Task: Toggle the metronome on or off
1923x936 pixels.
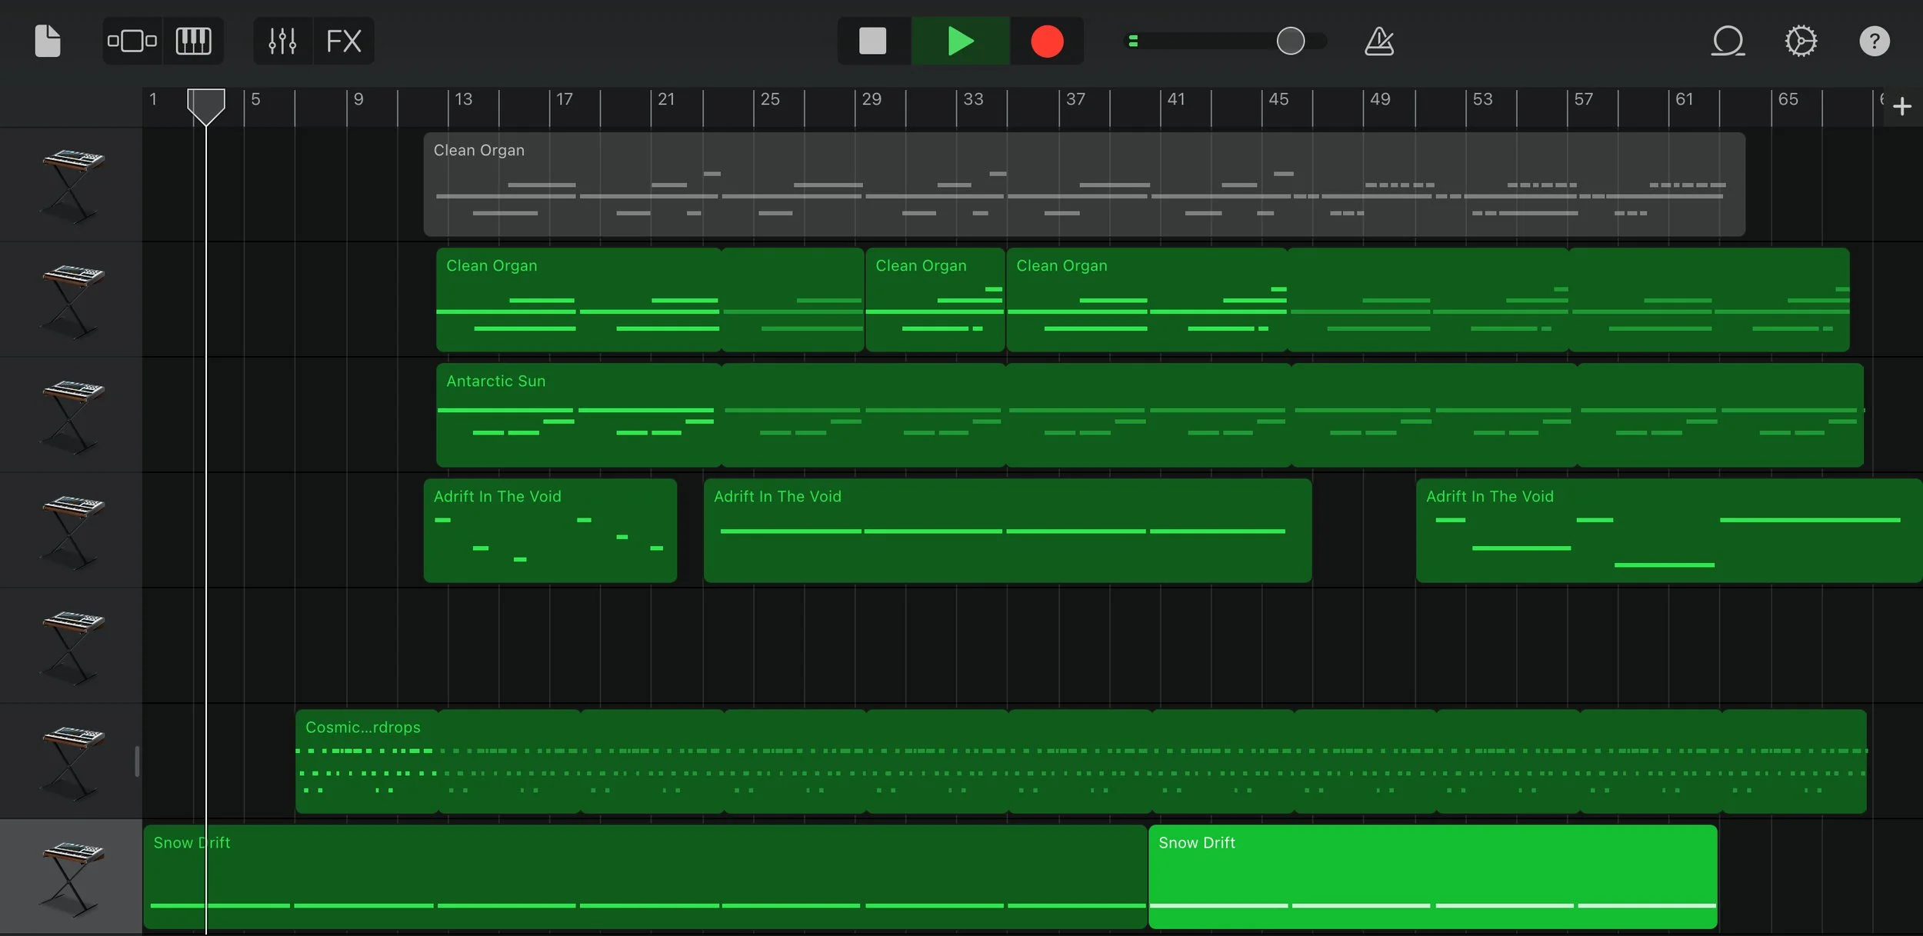Action: (1379, 41)
